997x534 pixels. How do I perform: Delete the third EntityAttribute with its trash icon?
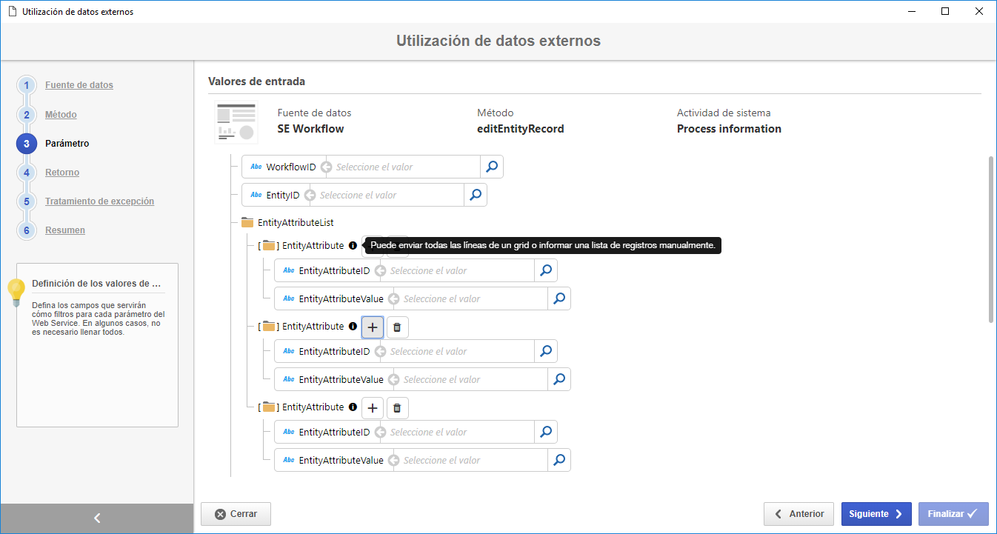398,407
